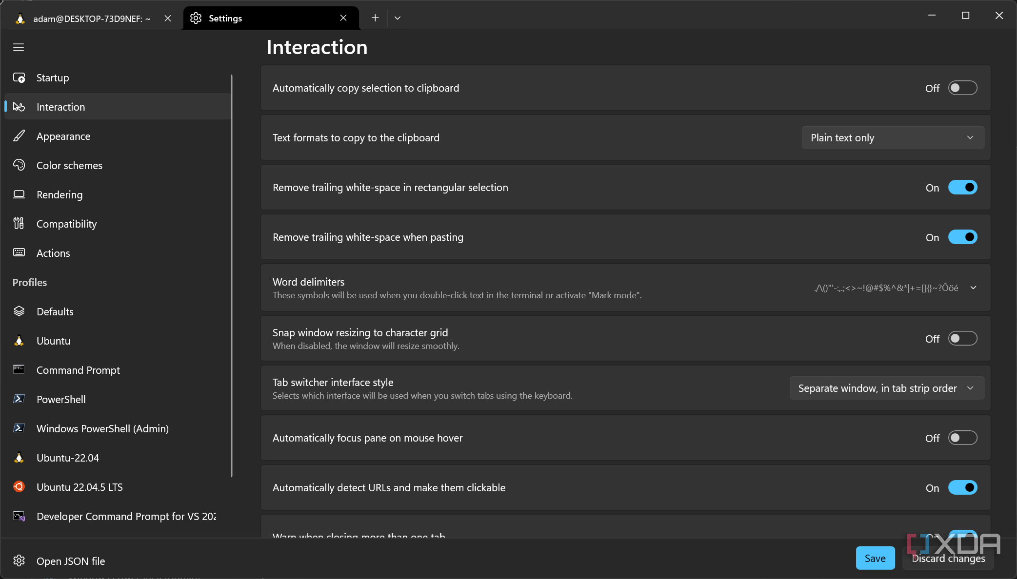This screenshot has width=1017, height=579.
Task: Open the hamburger navigation menu
Action: click(x=19, y=47)
